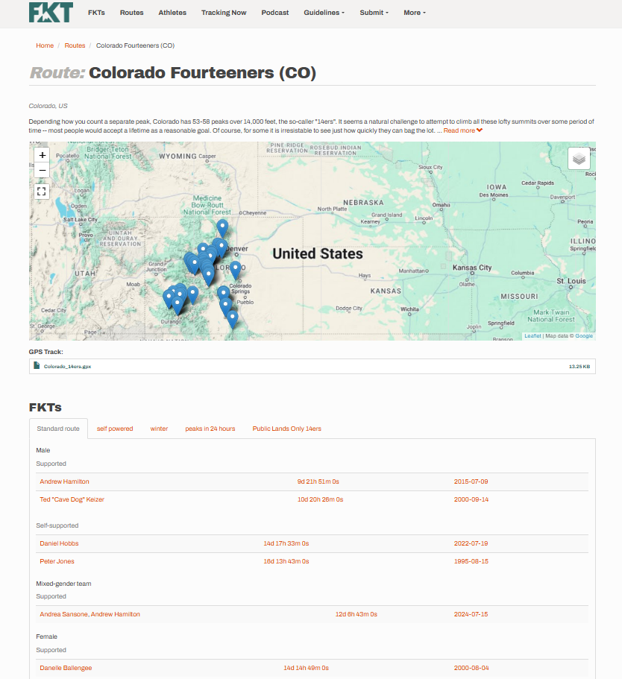Click the map marker by Colorado Springs
The width and height of the screenshot is (622, 679).
pyautogui.click(x=236, y=269)
